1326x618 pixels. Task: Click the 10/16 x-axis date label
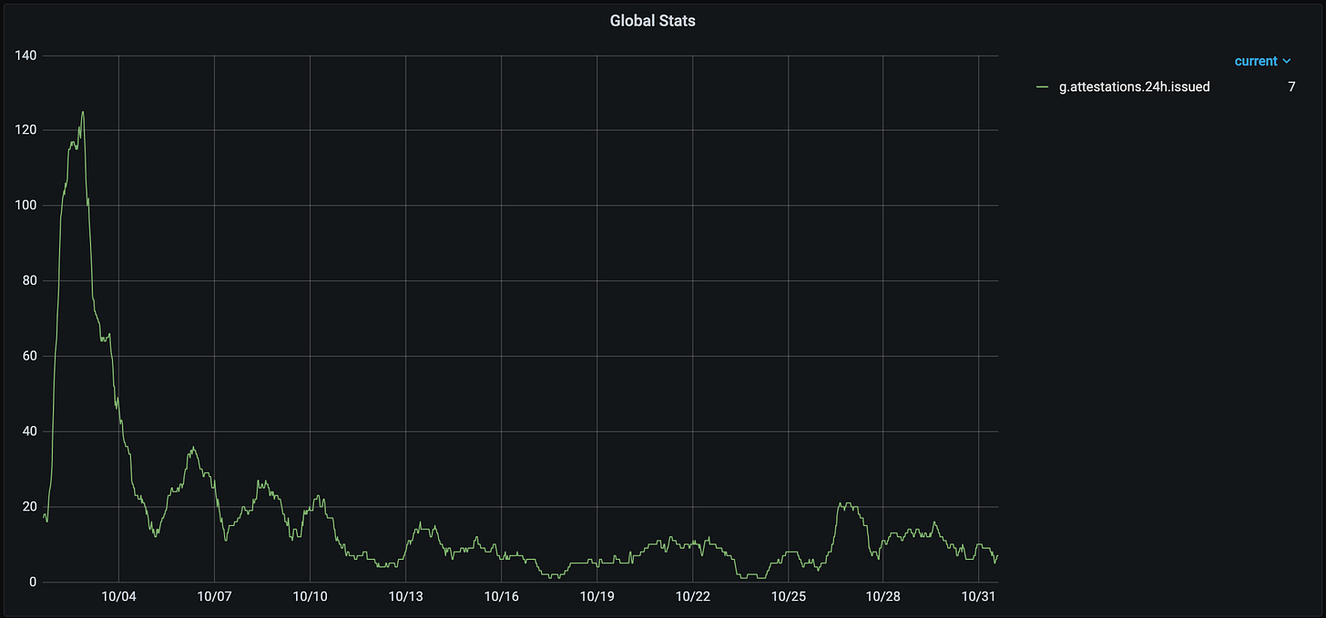tap(501, 596)
